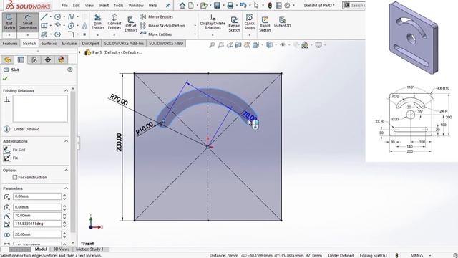The image size is (458, 258).
Task: Open the Tools menu
Action: coord(118,5)
